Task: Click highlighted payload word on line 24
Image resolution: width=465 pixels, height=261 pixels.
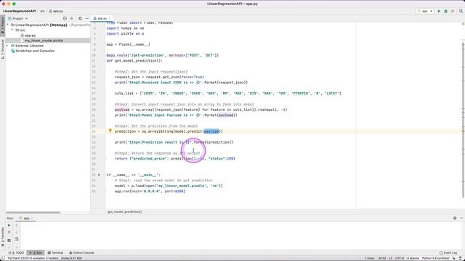Action: [x=211, y=131]
